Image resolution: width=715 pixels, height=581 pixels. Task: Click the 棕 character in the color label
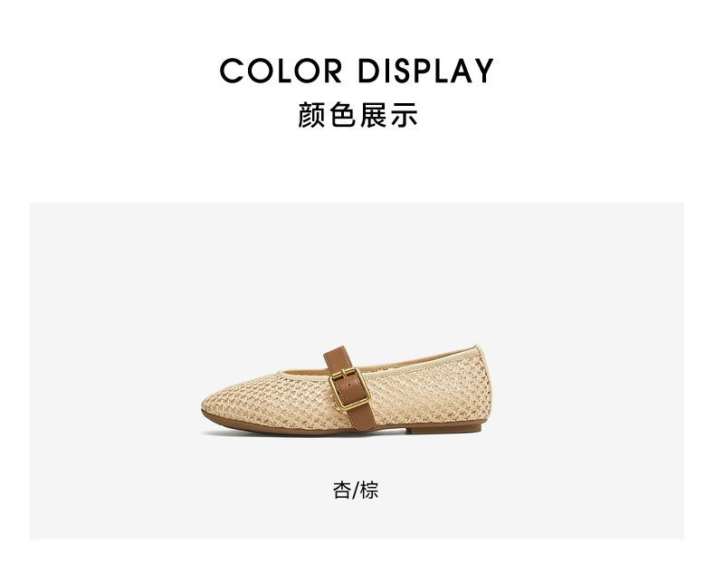pos(370,491)
